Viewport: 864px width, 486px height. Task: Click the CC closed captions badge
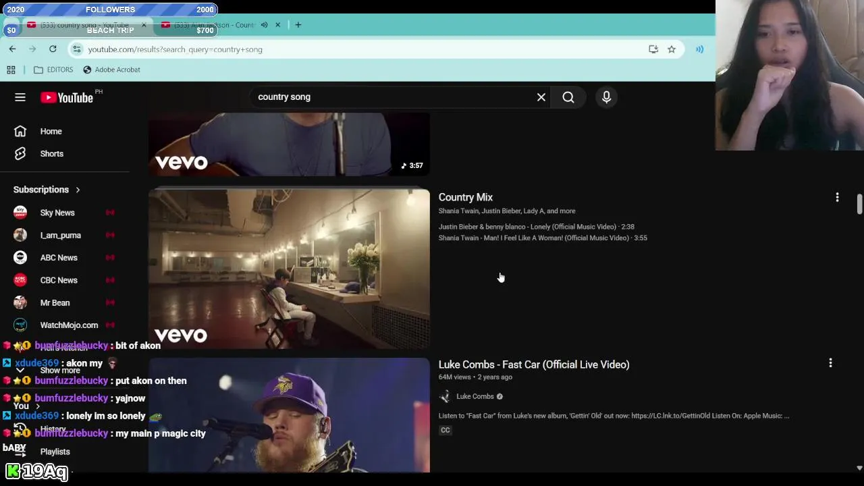[446, 430]
